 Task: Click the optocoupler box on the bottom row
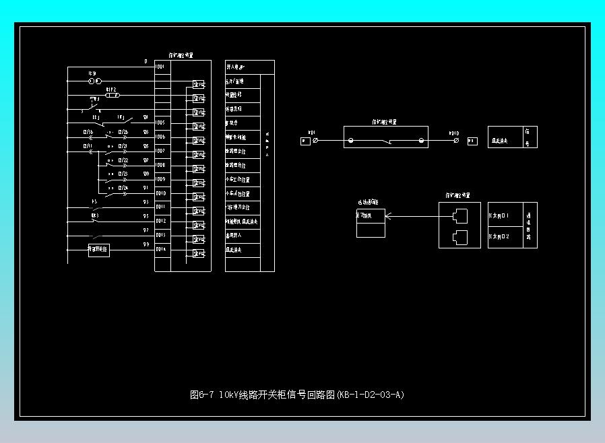(199, 253)
